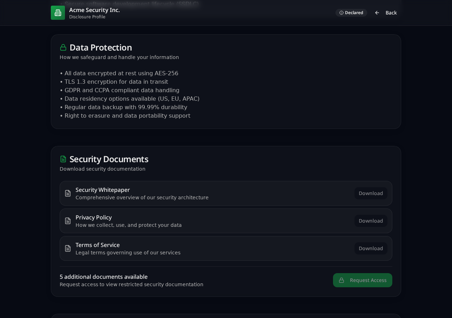
Task: Click the document icon beside Security Documents
Action: click(x=63, y=159)
